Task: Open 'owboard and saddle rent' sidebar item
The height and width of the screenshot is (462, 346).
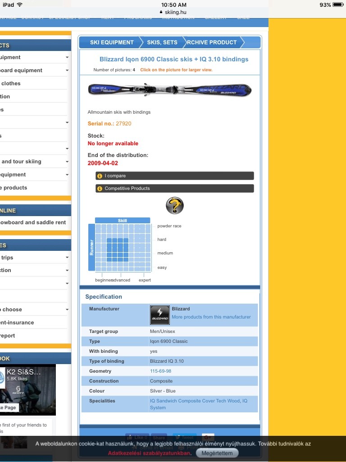Action: point(34,222)
